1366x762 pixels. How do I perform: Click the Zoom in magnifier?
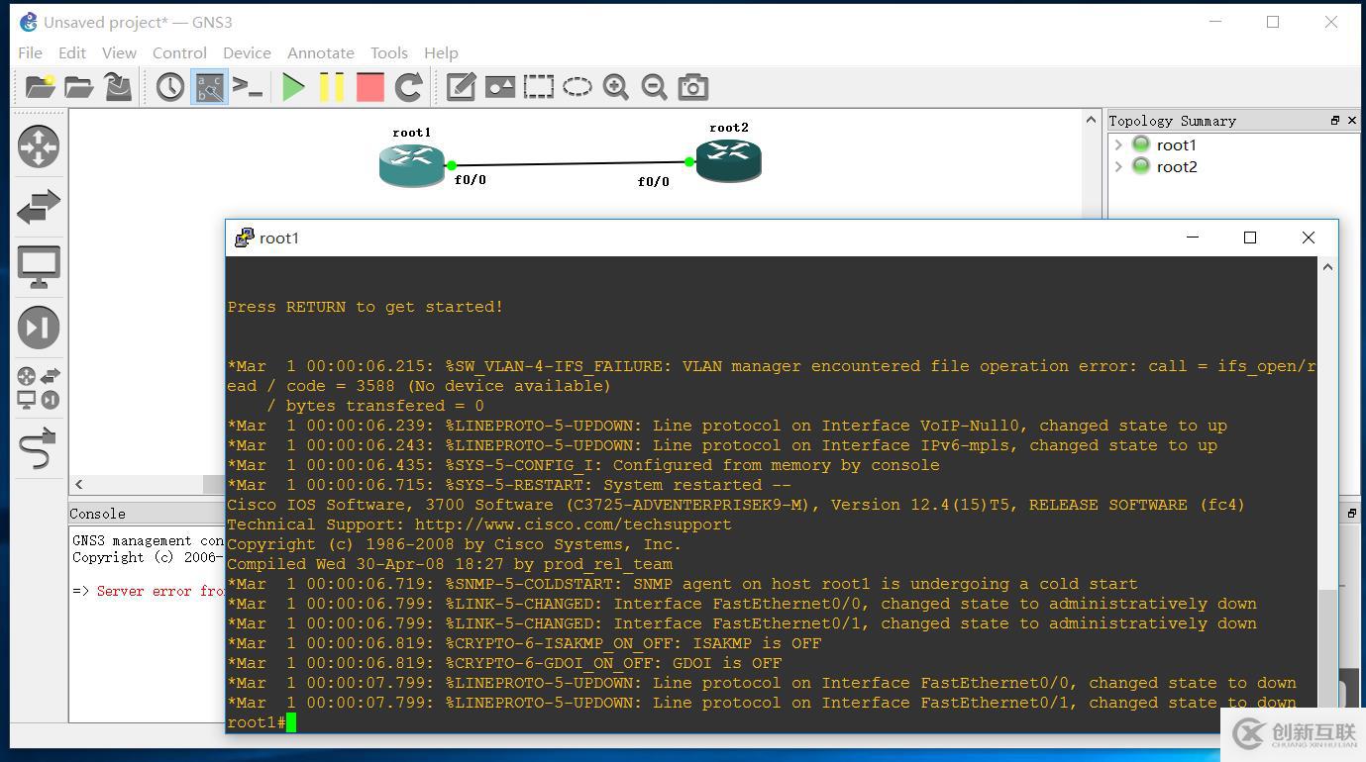click(615, 87)
